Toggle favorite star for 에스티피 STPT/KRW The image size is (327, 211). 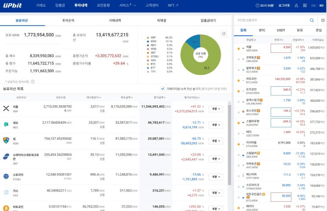click(x=239, y=176)
